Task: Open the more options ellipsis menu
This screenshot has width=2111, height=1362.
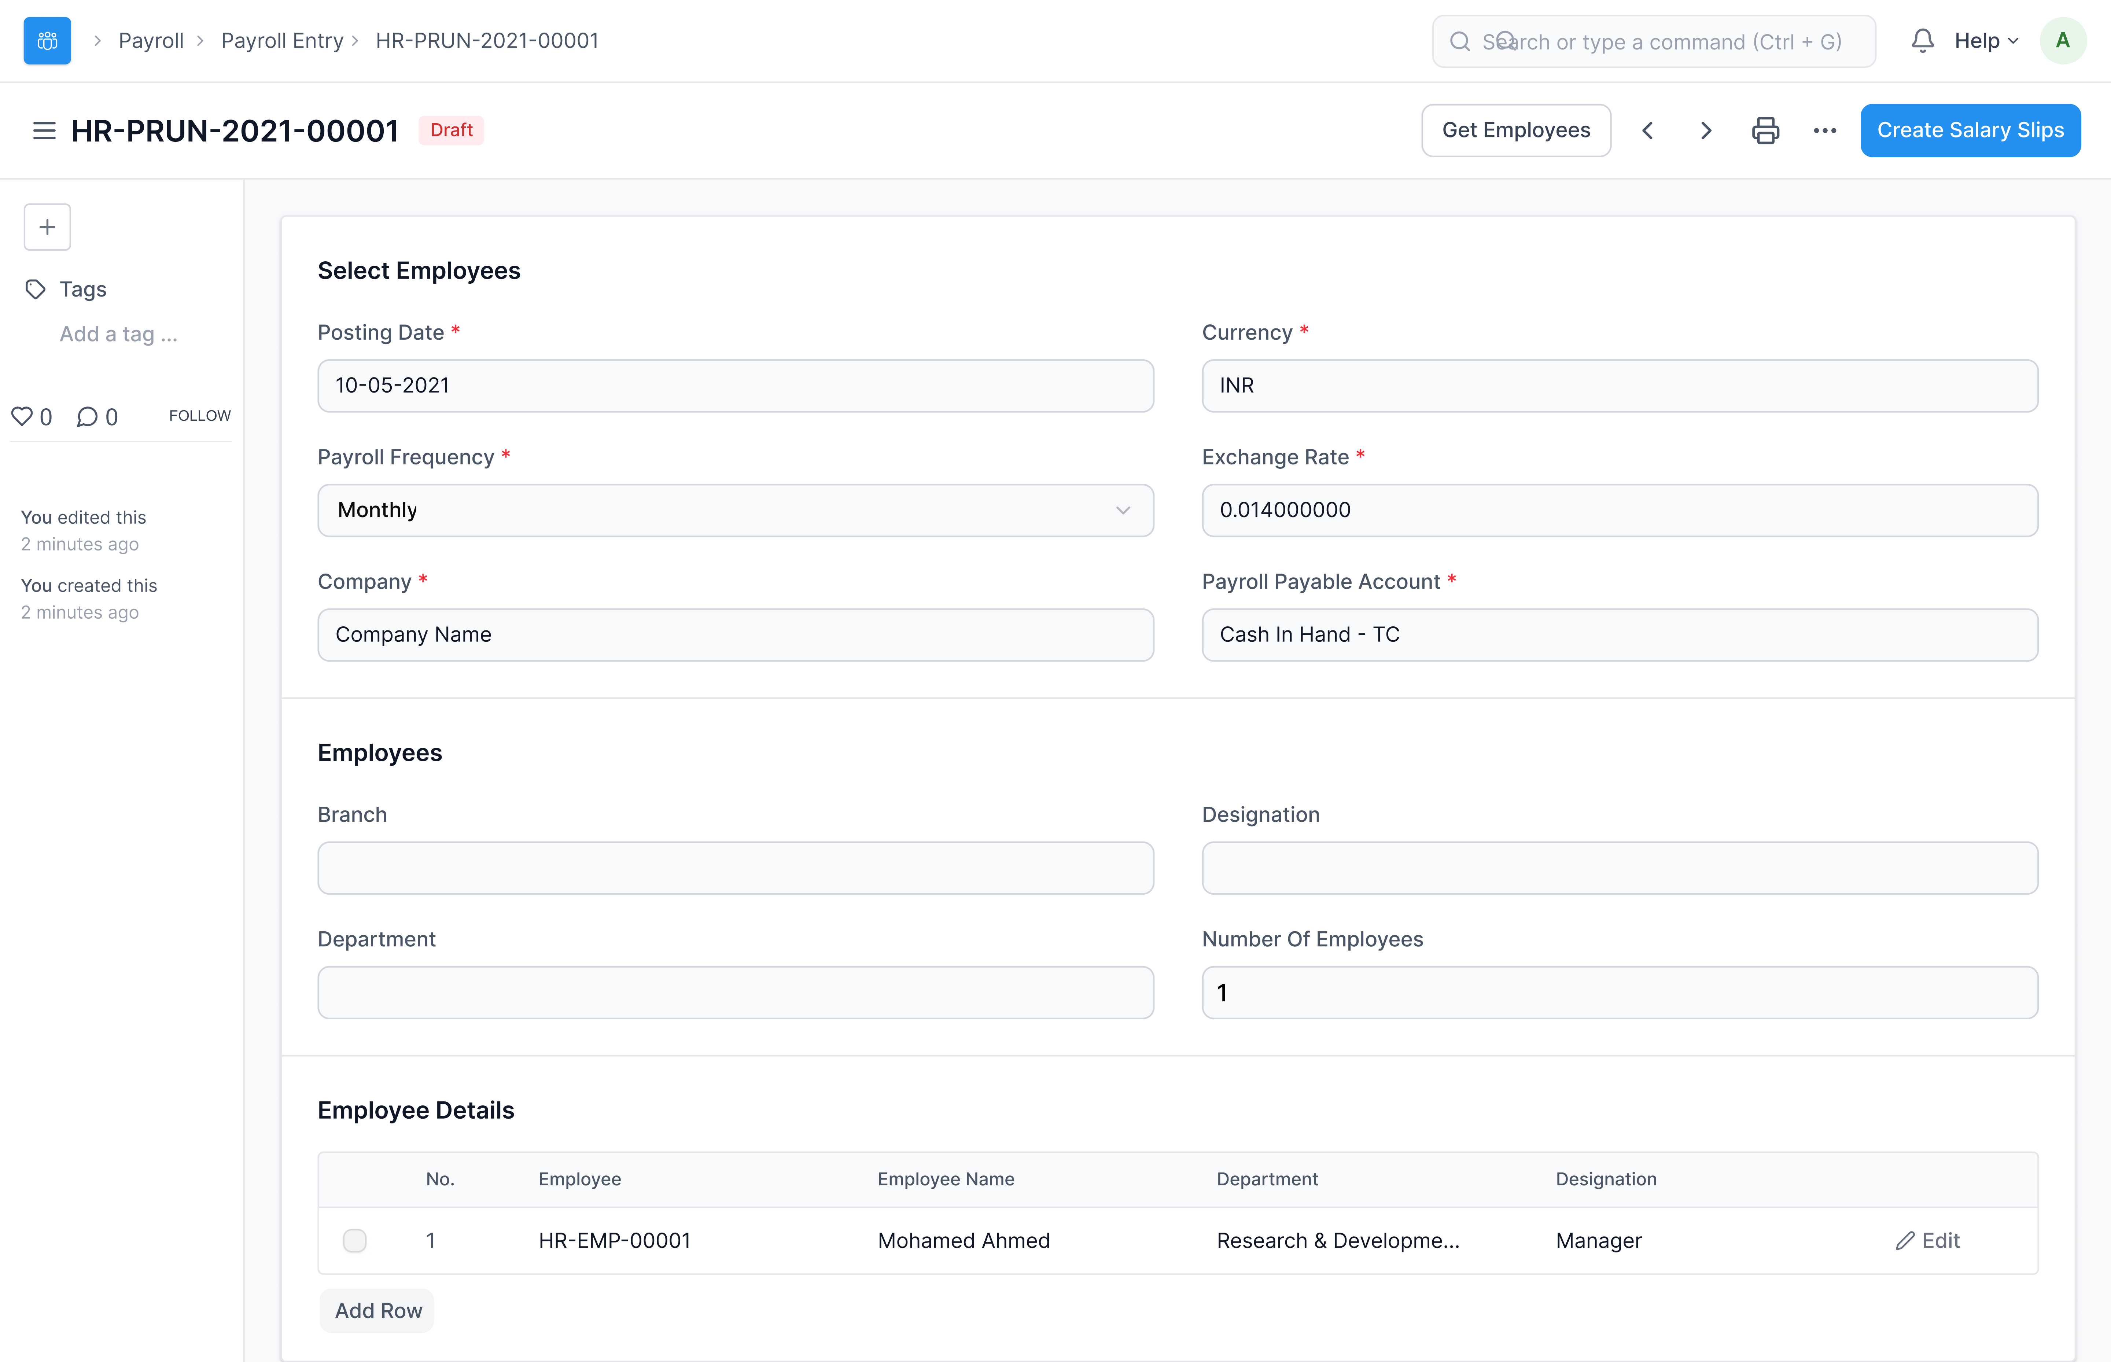Action: tap(1824, 130)
